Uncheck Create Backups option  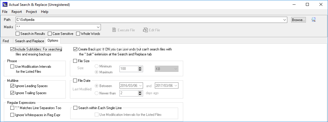75,49
